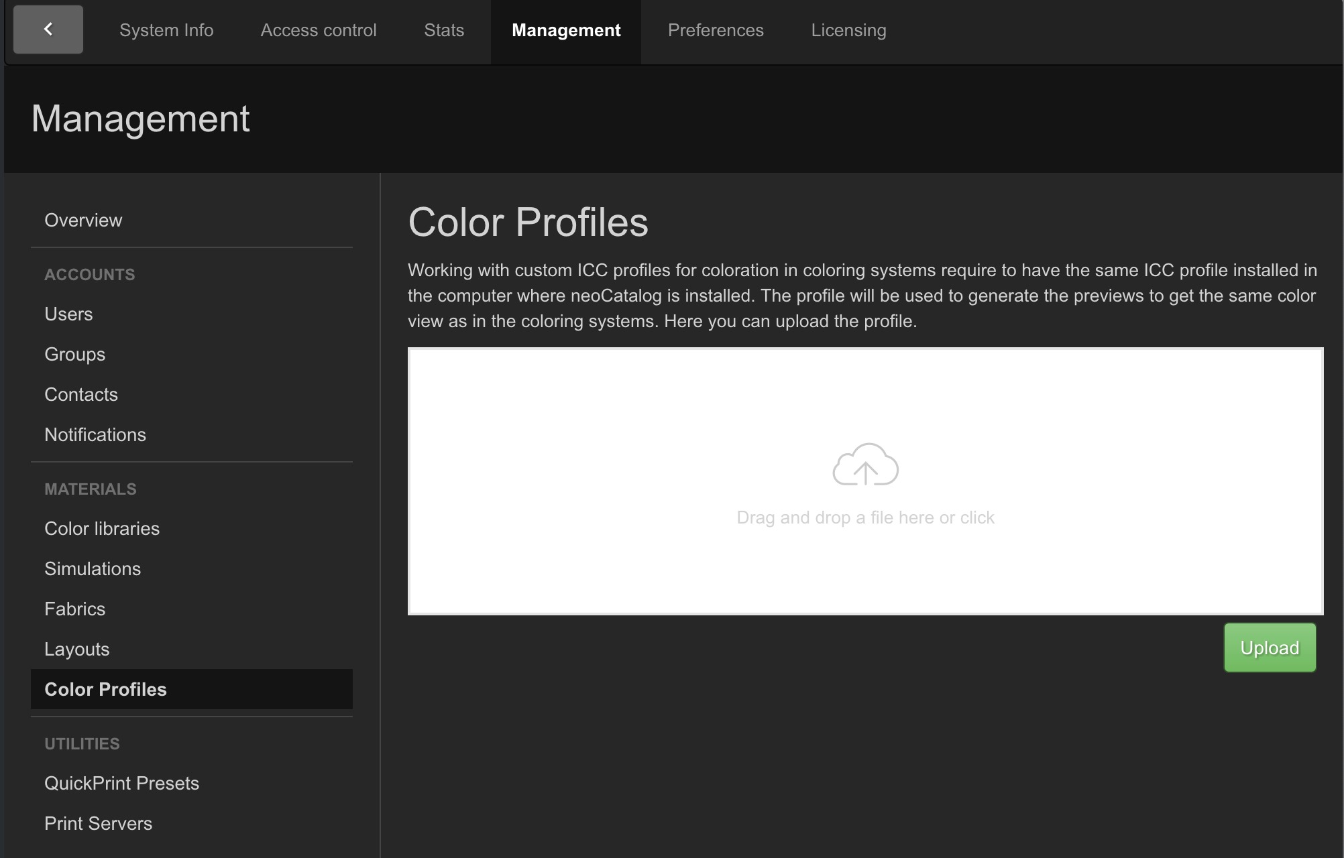Open the Licensing tab

(848, 30)
